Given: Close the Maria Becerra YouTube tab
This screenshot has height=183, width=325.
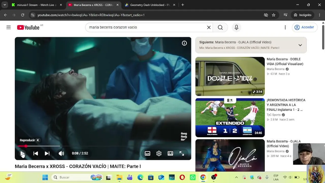Looking at the screenshot, I should tap(117, 5).
